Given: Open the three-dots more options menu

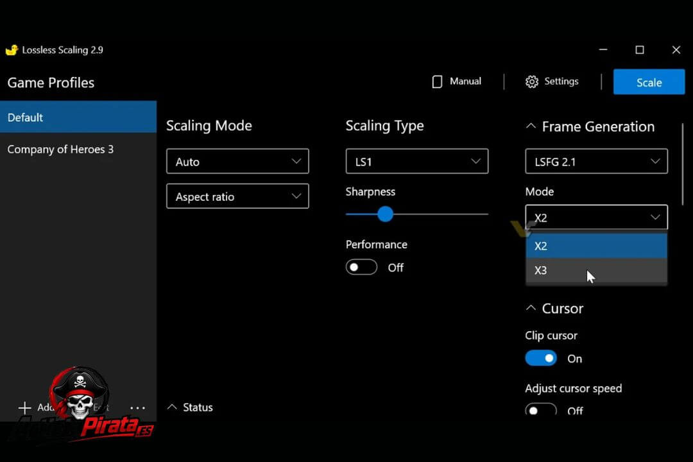Looking at the screenshot, I should [x=137, y=407].
